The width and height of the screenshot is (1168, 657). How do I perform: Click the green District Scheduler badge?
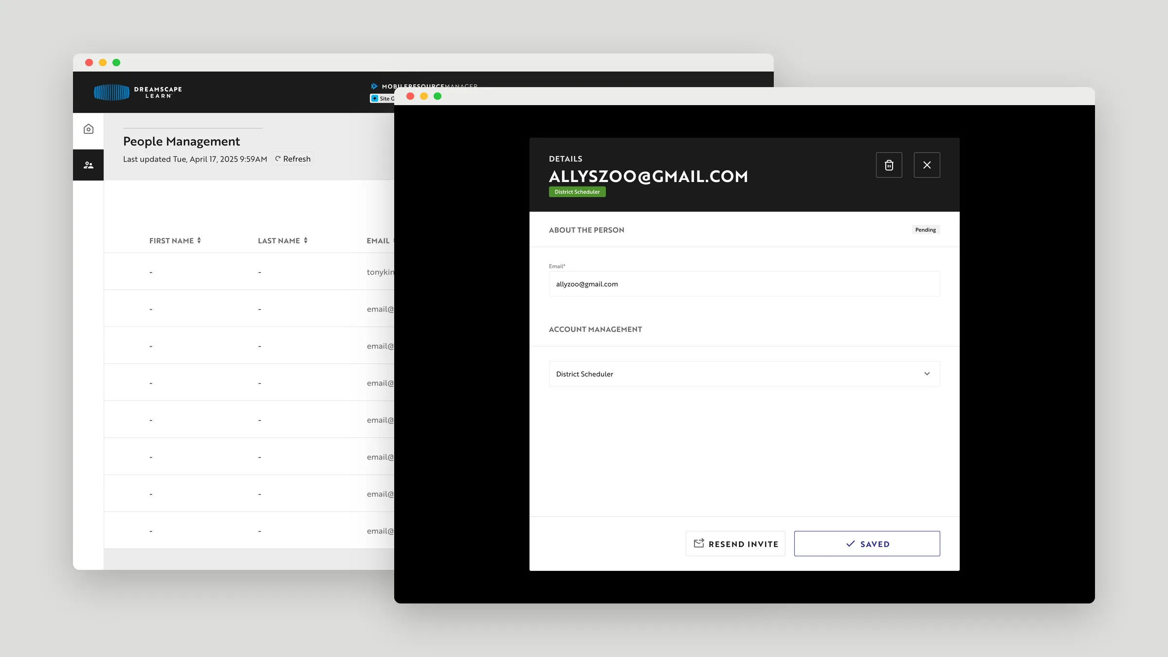click(577, 192)
